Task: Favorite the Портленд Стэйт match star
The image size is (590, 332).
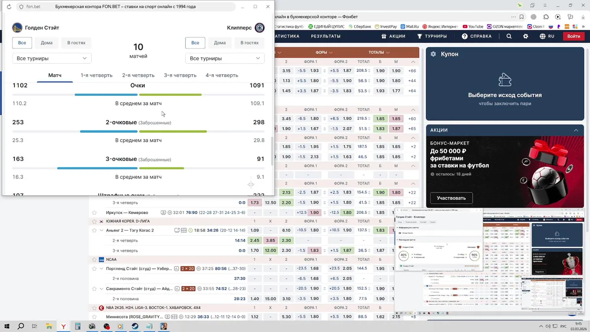Action: (x=94, y=268)
